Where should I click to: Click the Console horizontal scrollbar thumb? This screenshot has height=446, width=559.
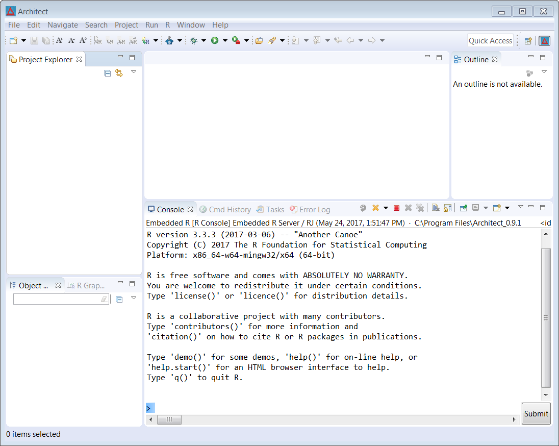(x=169, y=419)
